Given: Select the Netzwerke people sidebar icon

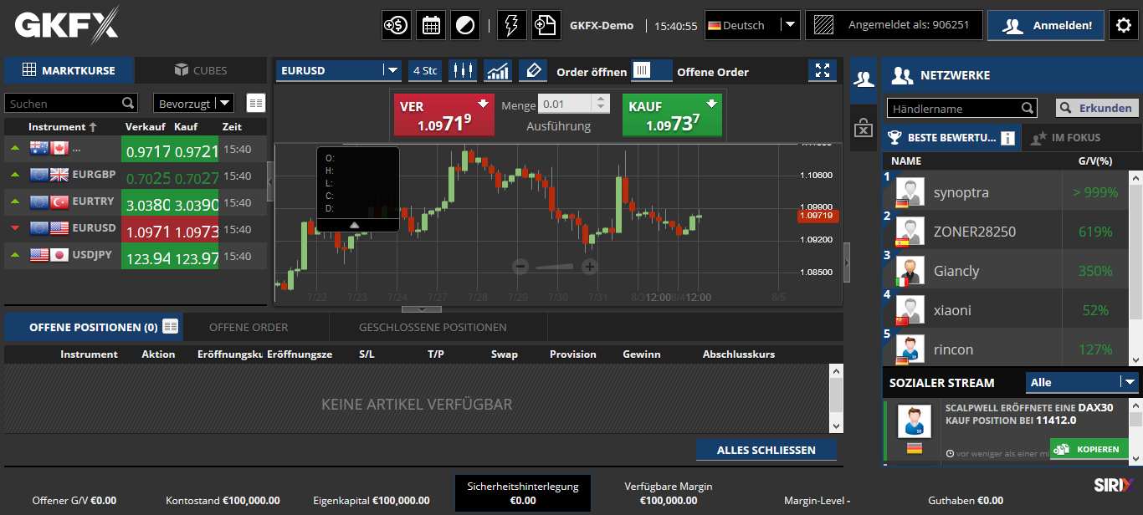Looking at the screenshot, I should (x=864, y=79).
